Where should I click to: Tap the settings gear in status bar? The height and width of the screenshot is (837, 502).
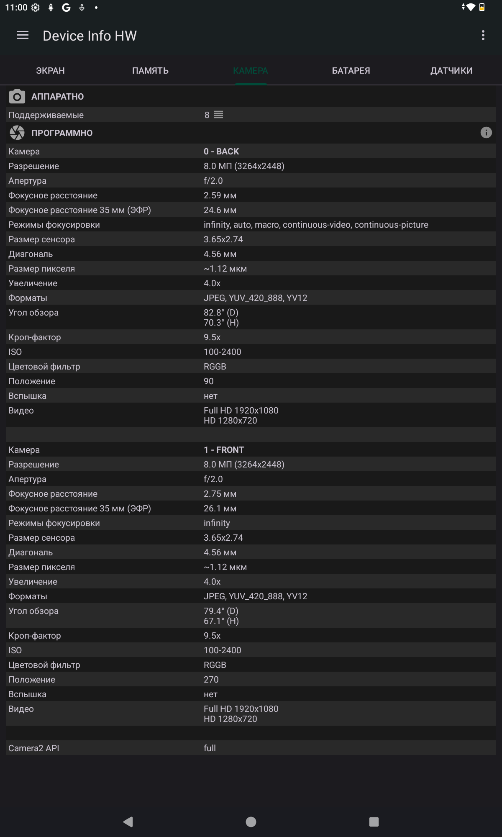tap(36, 8)
